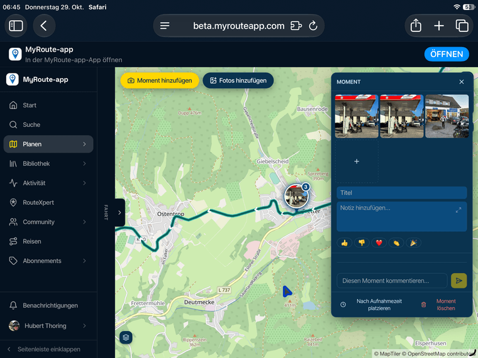Toggle clapping hands reaction
Screen dimensions: 478x358
396,242
